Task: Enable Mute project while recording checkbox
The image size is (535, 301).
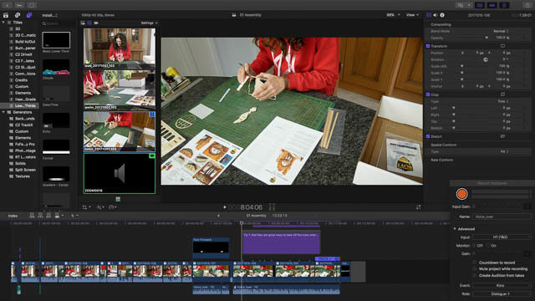Action: pyautogui.click(x=474, y=269)
